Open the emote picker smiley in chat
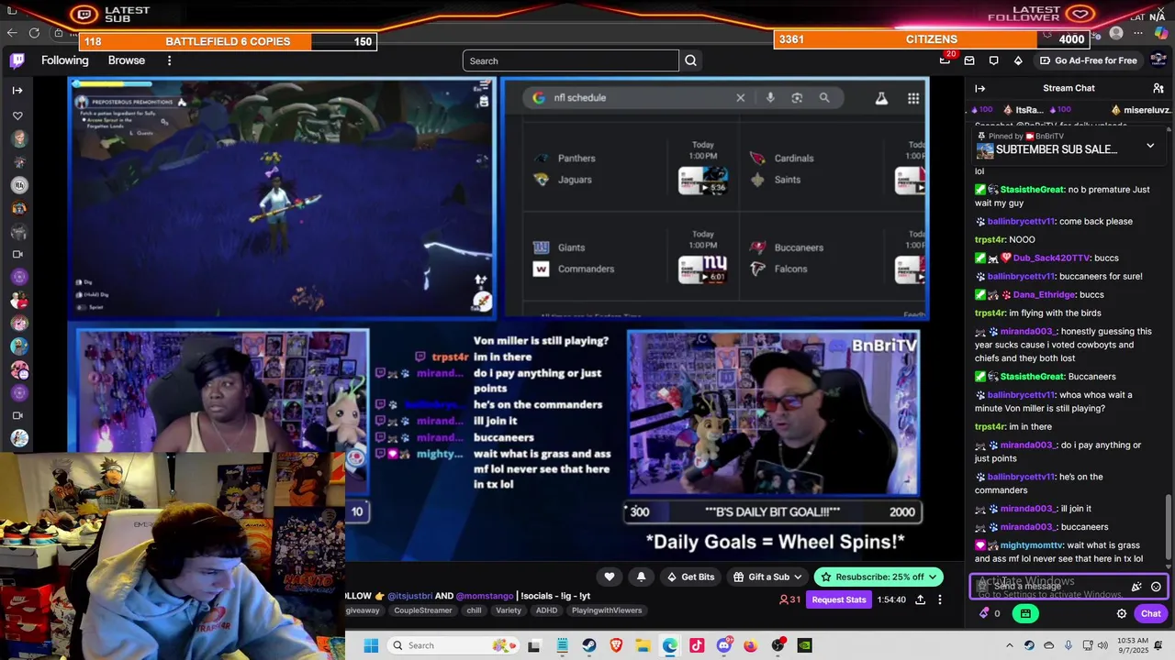 pyautogui.click(x=1156, y=587)
